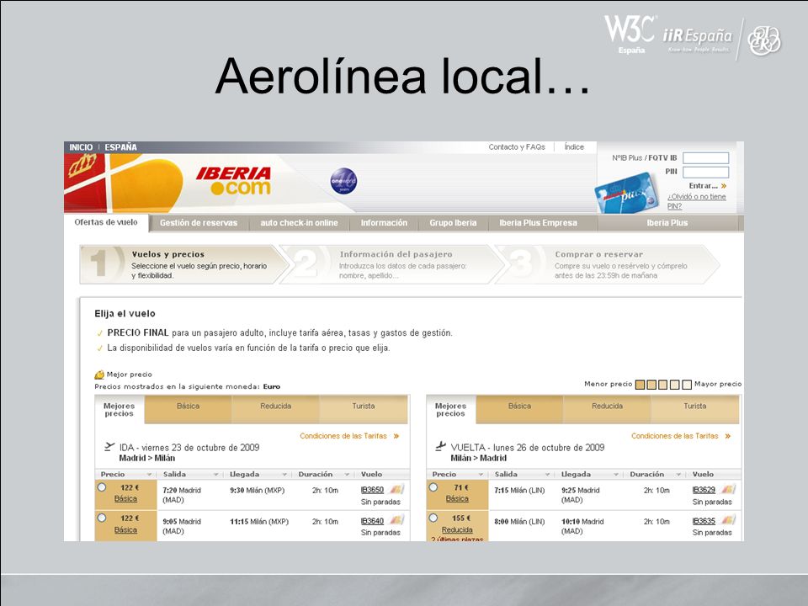Click Iberia tail icon beside IB3650
The width and height of the screenshot is (808, 606).
coord(396,489)
